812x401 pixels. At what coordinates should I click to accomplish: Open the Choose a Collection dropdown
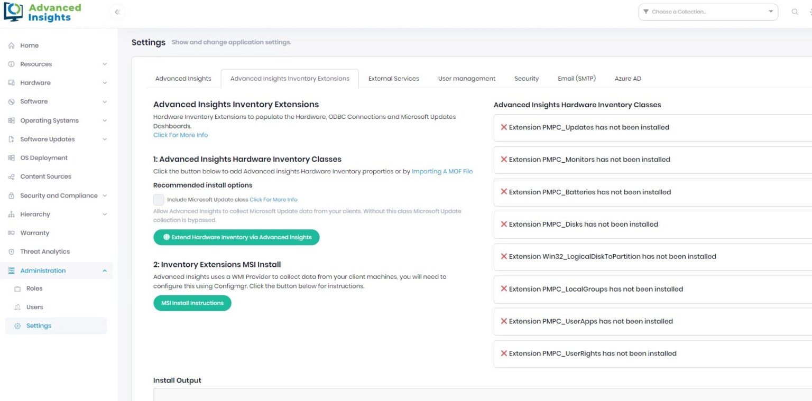coord(708,11)
